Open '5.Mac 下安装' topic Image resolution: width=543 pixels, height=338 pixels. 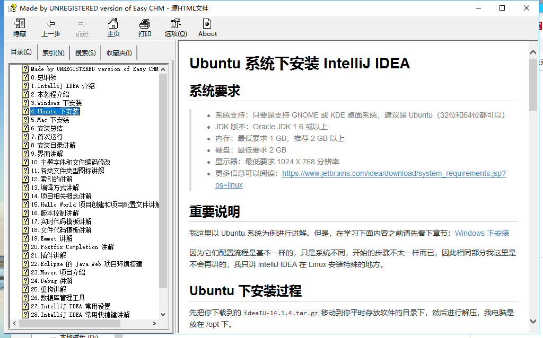[50, 120]
